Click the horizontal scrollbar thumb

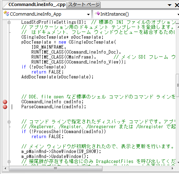(56, 168)
